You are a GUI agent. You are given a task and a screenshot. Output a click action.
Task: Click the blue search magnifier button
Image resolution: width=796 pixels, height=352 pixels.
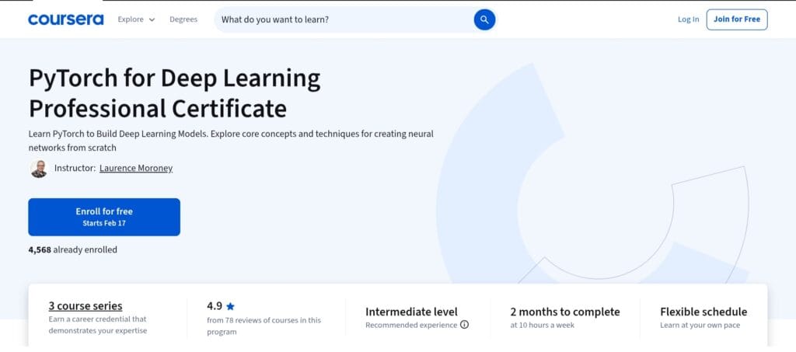tap(484, 19)
